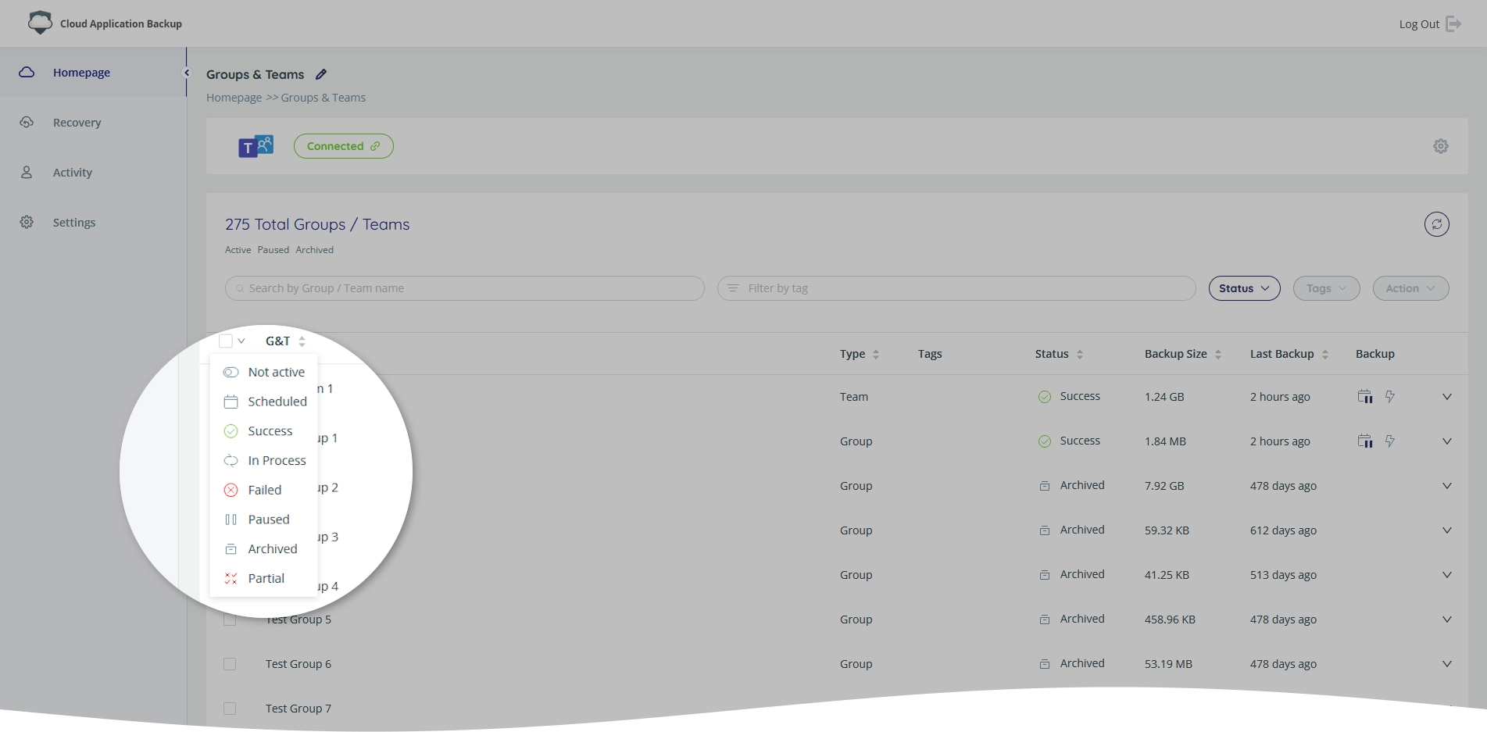Select Success in status menu

[x=264, y=431]
